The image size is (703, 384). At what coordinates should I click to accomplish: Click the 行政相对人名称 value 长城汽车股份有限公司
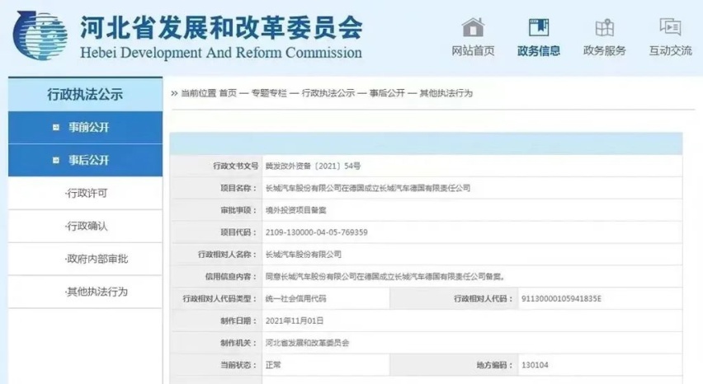303,255
